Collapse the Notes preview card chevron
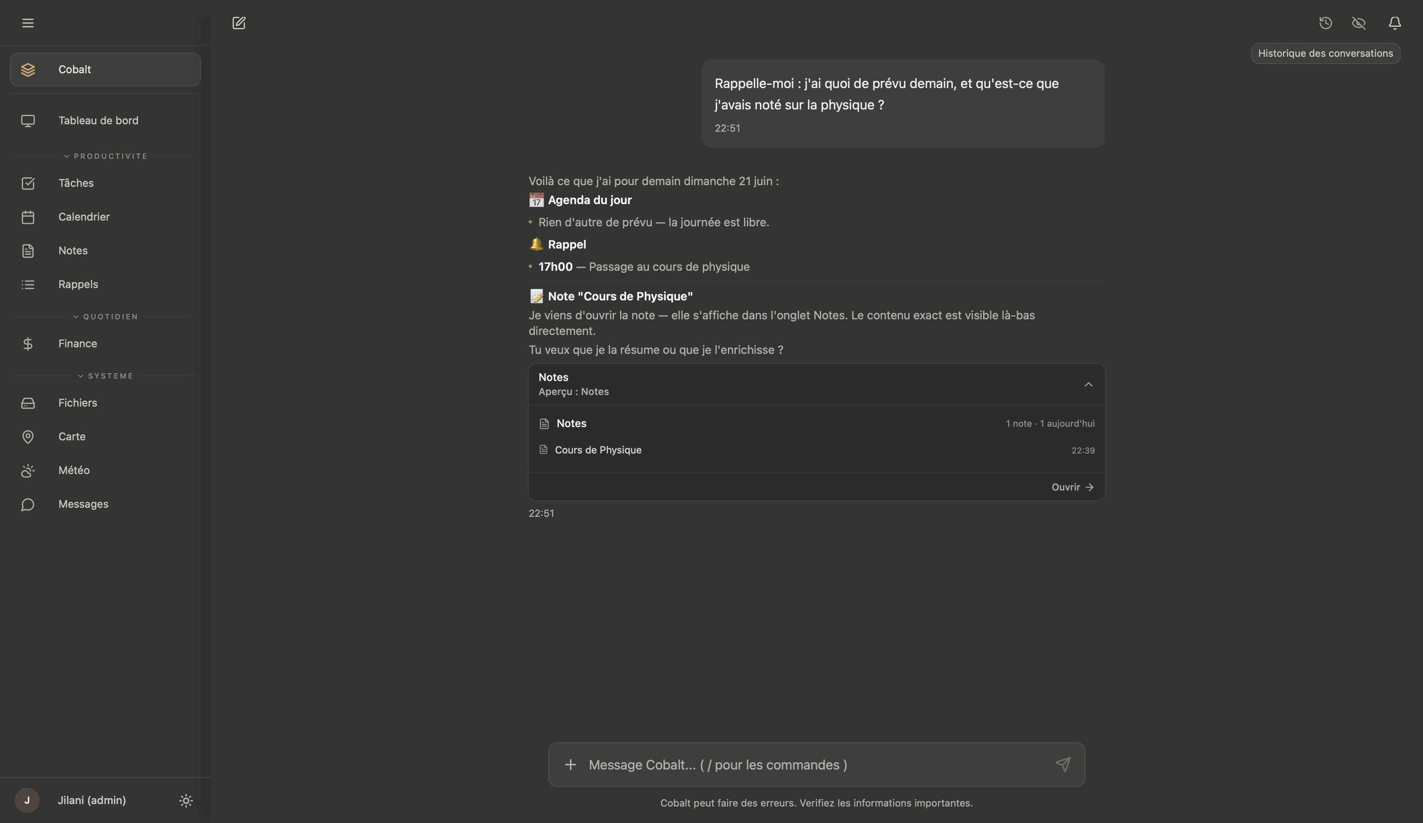This screenshot has height=823, width=1423. [x=1088, y=384]
